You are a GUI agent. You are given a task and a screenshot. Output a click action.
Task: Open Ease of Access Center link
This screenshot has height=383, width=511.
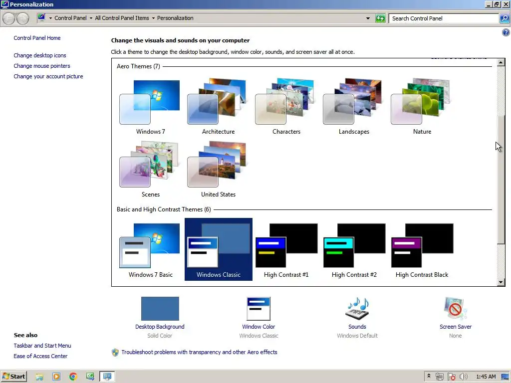click(40, 356)
